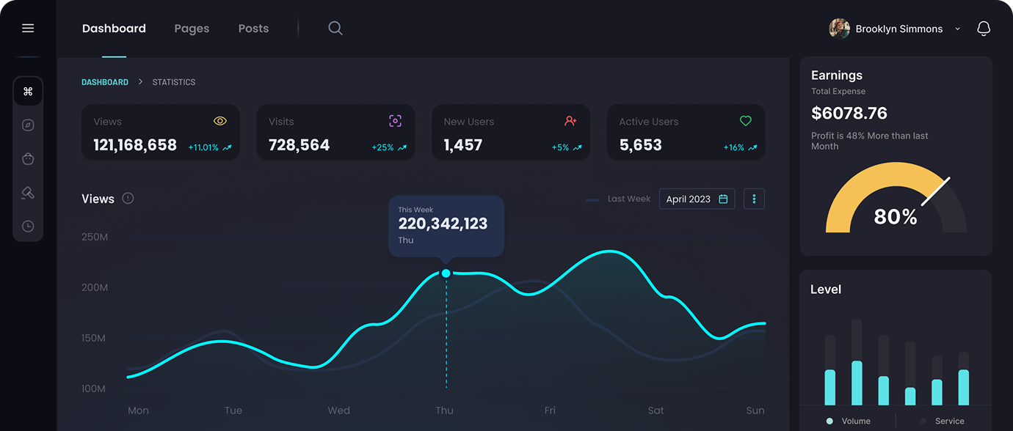Open notifications bell

(x=984, y=29)
